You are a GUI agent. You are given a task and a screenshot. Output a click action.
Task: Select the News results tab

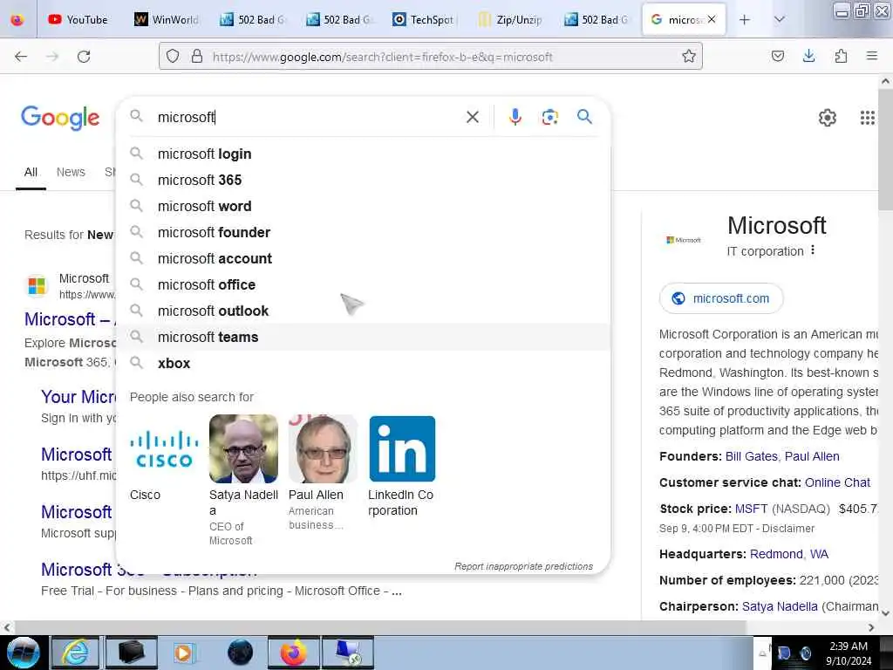71,172
